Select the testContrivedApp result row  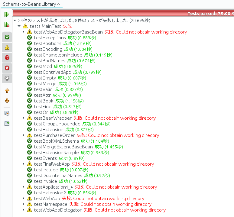[x=64, y=72]
